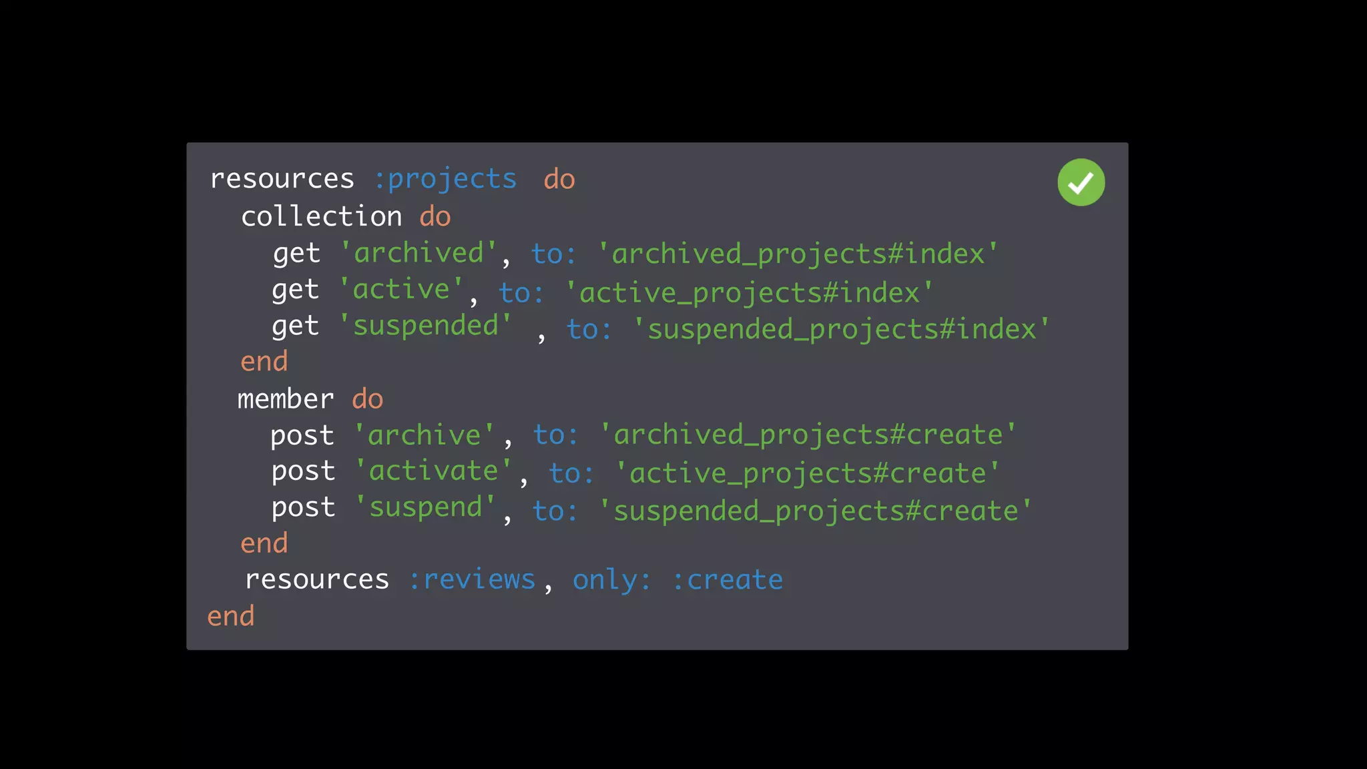Select the 'active_projects#index' string

click(750, 293)
